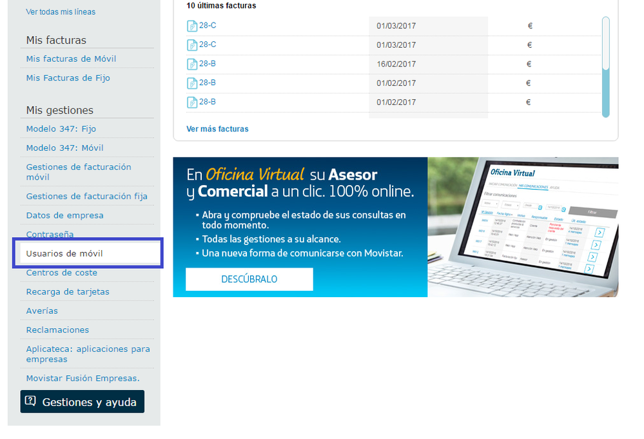Screen dimensions: 644x439
Task: Click the Oficina Virtual laptop image
Action: [x=523, y=227]
